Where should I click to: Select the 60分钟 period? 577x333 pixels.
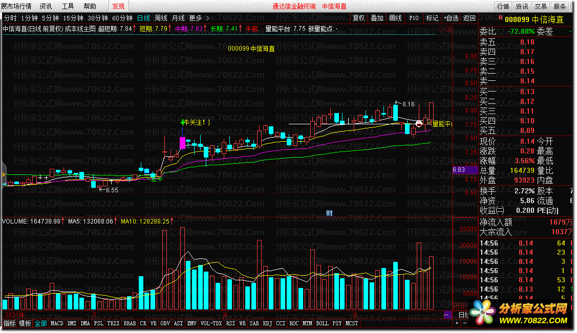(x=122, y=18)
